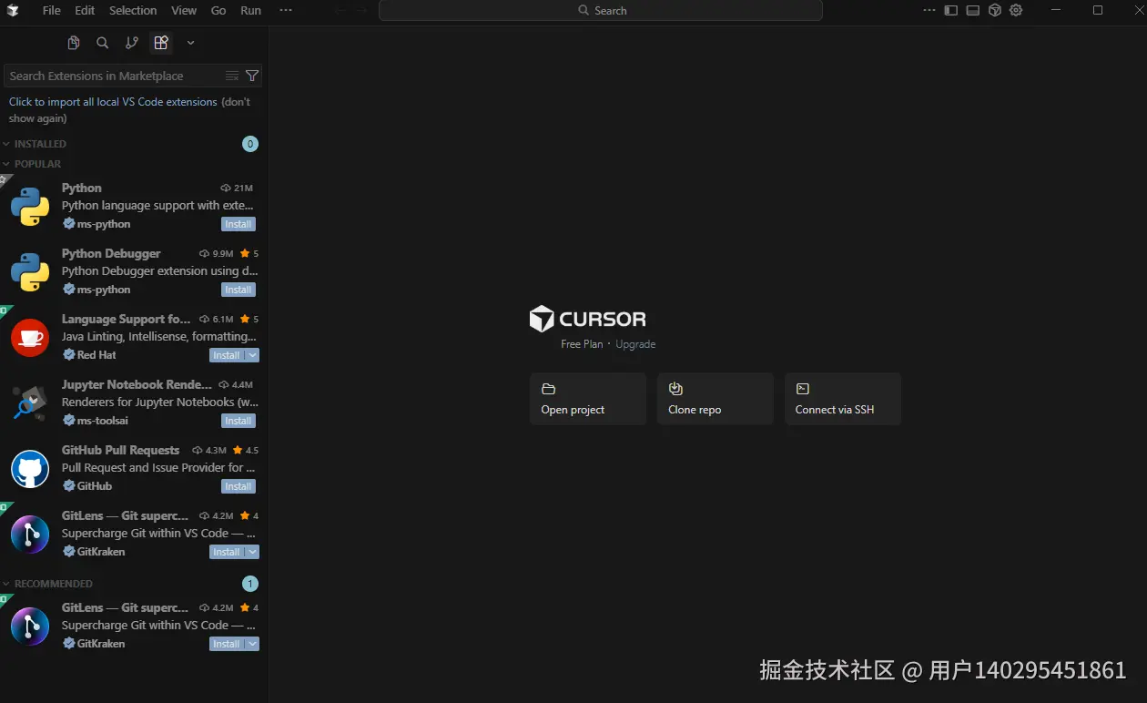1147x703 pixels.
Task: Open the Go menu
Action: (x=218, y=11)
